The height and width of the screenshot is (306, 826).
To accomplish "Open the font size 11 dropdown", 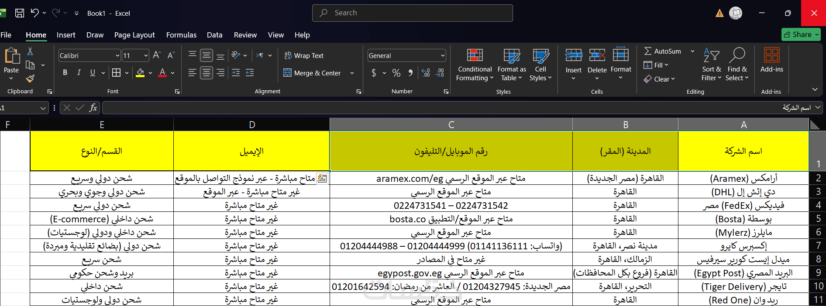I will point(146,55).
